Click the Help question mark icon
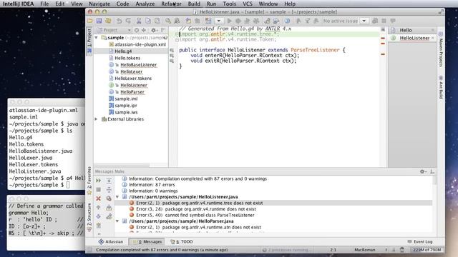 [288, 21]
